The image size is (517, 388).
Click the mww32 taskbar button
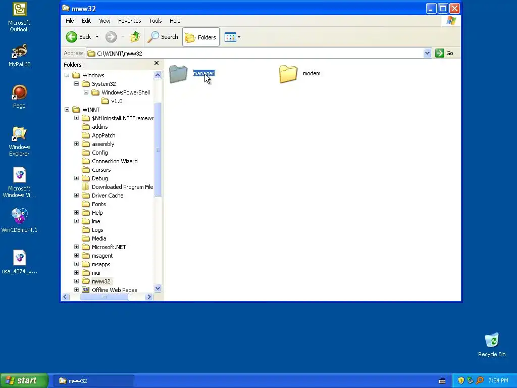(x=93, y=381)
